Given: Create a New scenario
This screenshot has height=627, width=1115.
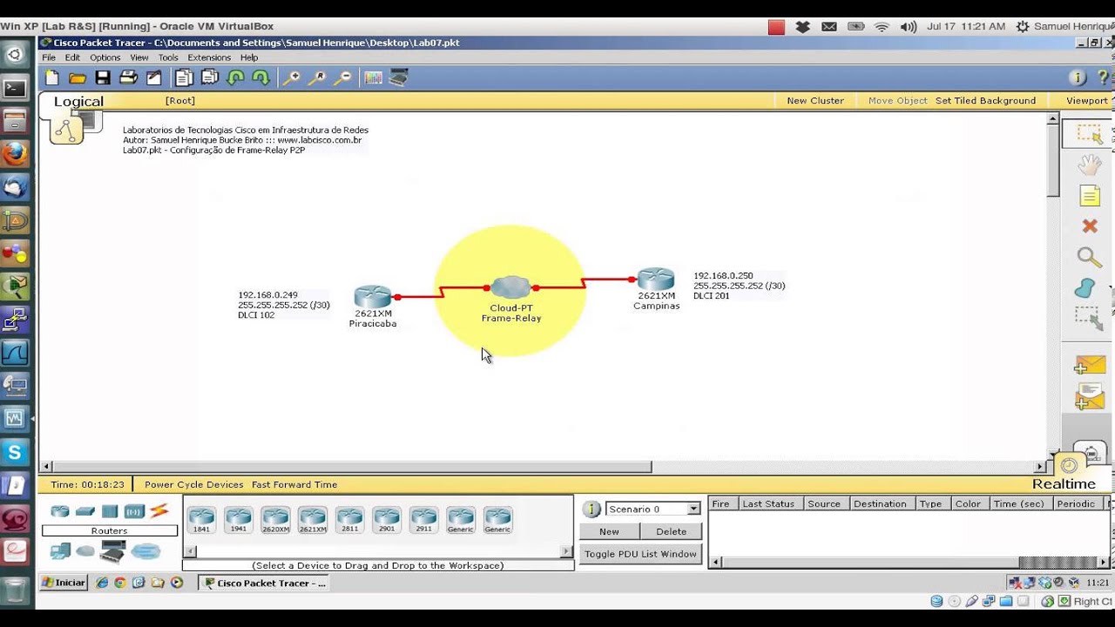Looking at the screenshot, I should (609, 531).
